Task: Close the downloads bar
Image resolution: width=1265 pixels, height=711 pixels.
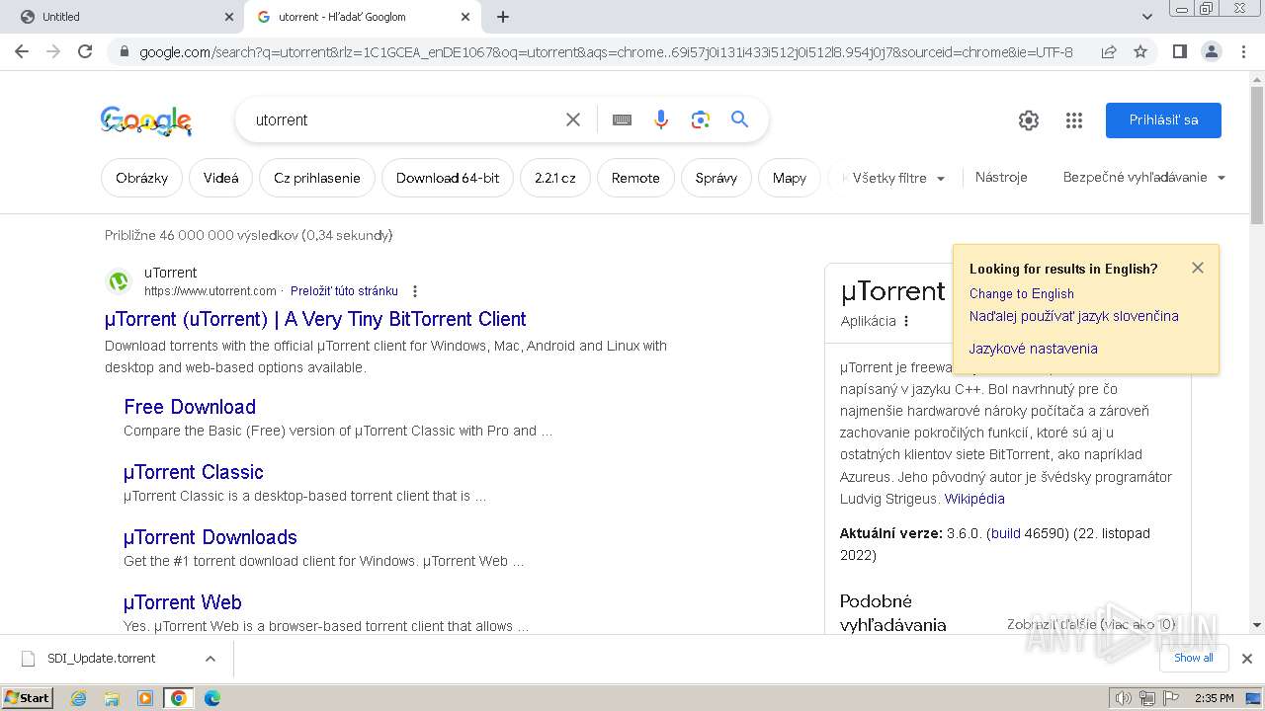Action: tap(1247, 659)
